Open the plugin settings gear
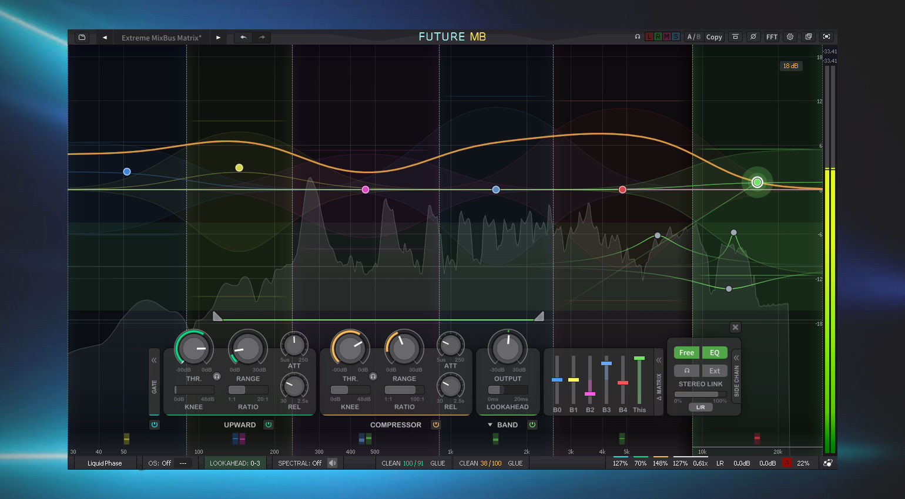The image size is (905, 499). (790, 37)
